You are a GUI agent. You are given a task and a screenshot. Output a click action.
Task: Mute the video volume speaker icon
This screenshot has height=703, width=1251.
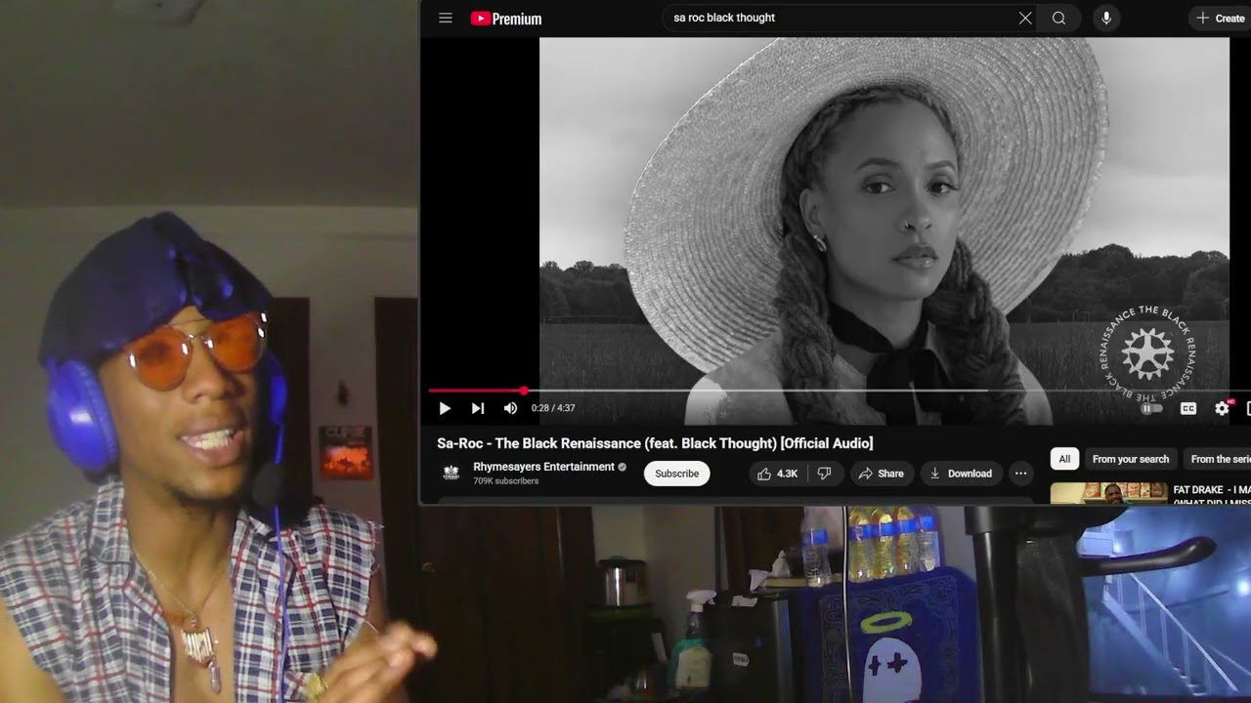coord(510,408)
